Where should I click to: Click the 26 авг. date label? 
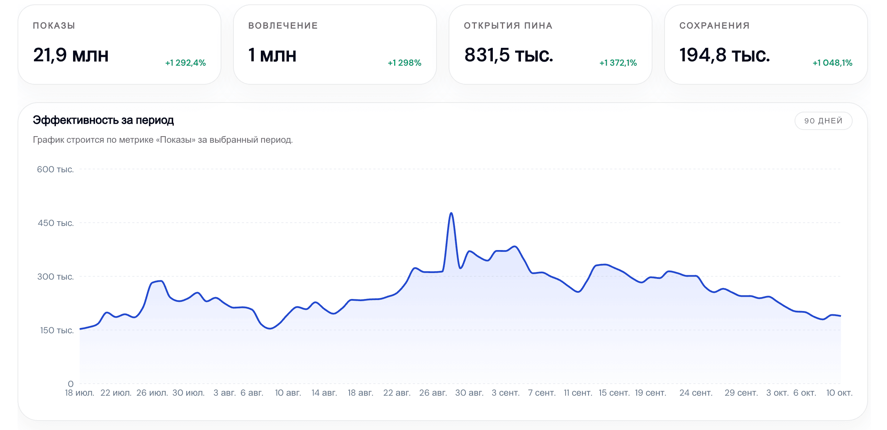(433, 393)
